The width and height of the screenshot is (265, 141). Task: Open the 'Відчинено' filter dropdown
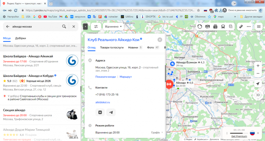pyautogui.click(x=113, y=27)
